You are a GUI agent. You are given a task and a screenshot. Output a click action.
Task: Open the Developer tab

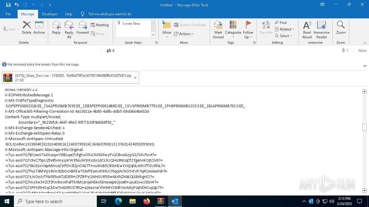click(50, 14)
